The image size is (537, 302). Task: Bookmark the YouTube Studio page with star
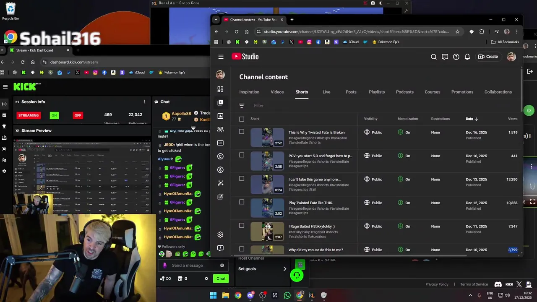point(457,31)
